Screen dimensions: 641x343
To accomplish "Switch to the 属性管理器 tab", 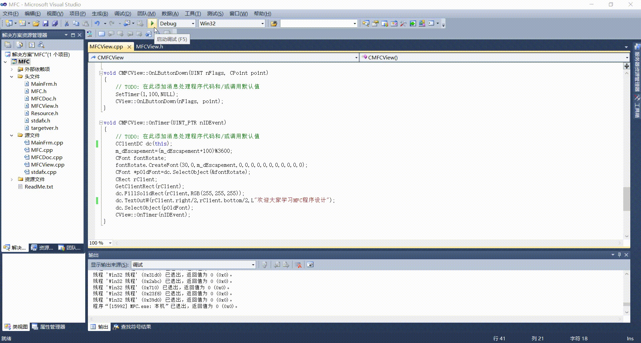I will (49, 327).
